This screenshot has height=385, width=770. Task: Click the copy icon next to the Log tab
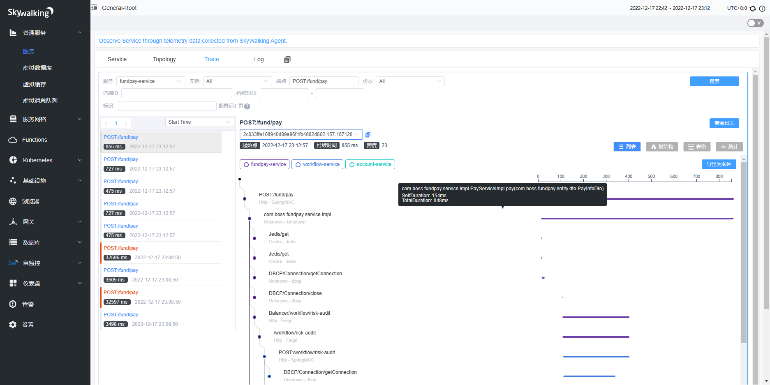287,60
